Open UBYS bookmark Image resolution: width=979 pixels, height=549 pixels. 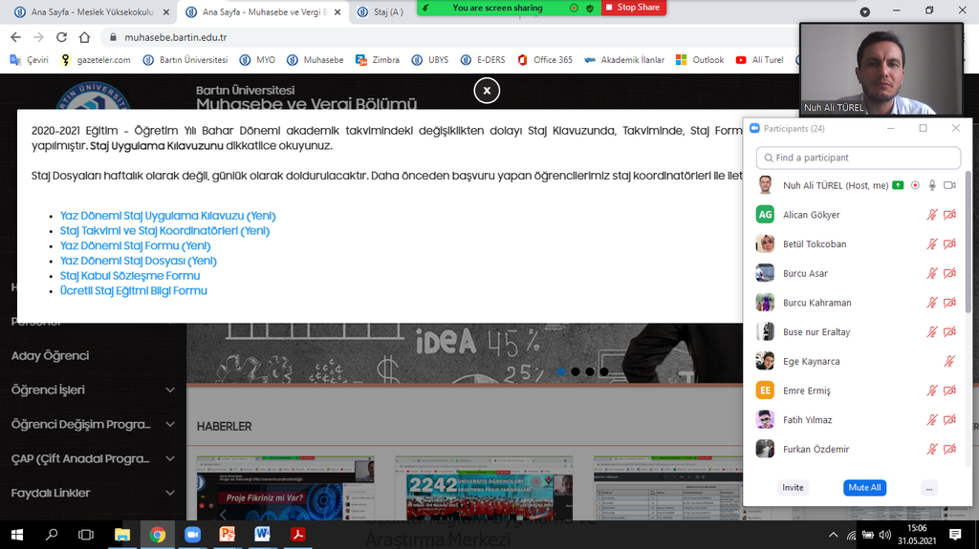click(x=430, y=60)
